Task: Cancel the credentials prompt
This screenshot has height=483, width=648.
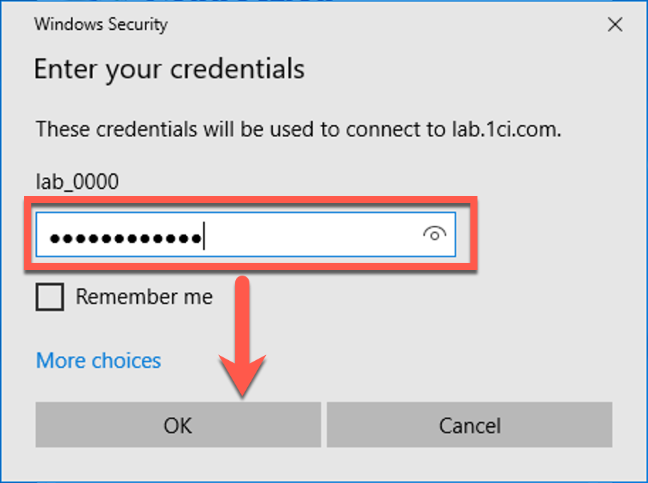Action: point(469,425)
